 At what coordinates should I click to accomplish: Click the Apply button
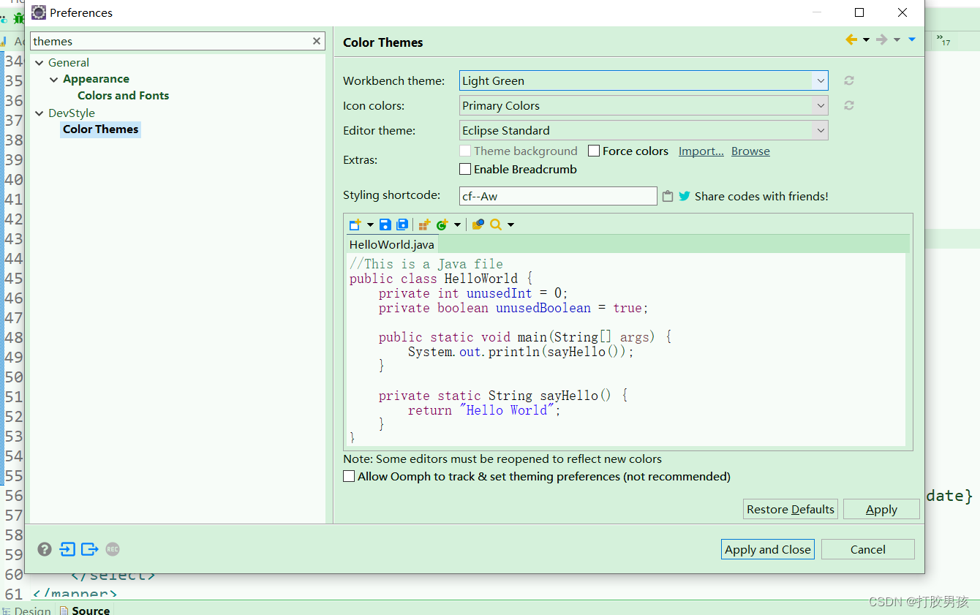click(881, 509)
